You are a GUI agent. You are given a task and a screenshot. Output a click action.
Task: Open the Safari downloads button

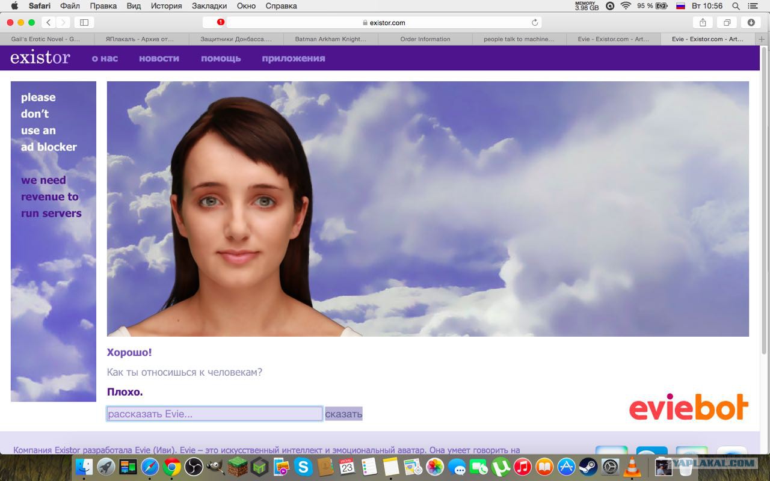[x=751, y=22]
